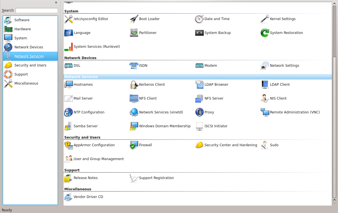The height and width of the screenshot is (213, 338).
Task: Click the scrollbar up arrow
Action: pos(334,4)
